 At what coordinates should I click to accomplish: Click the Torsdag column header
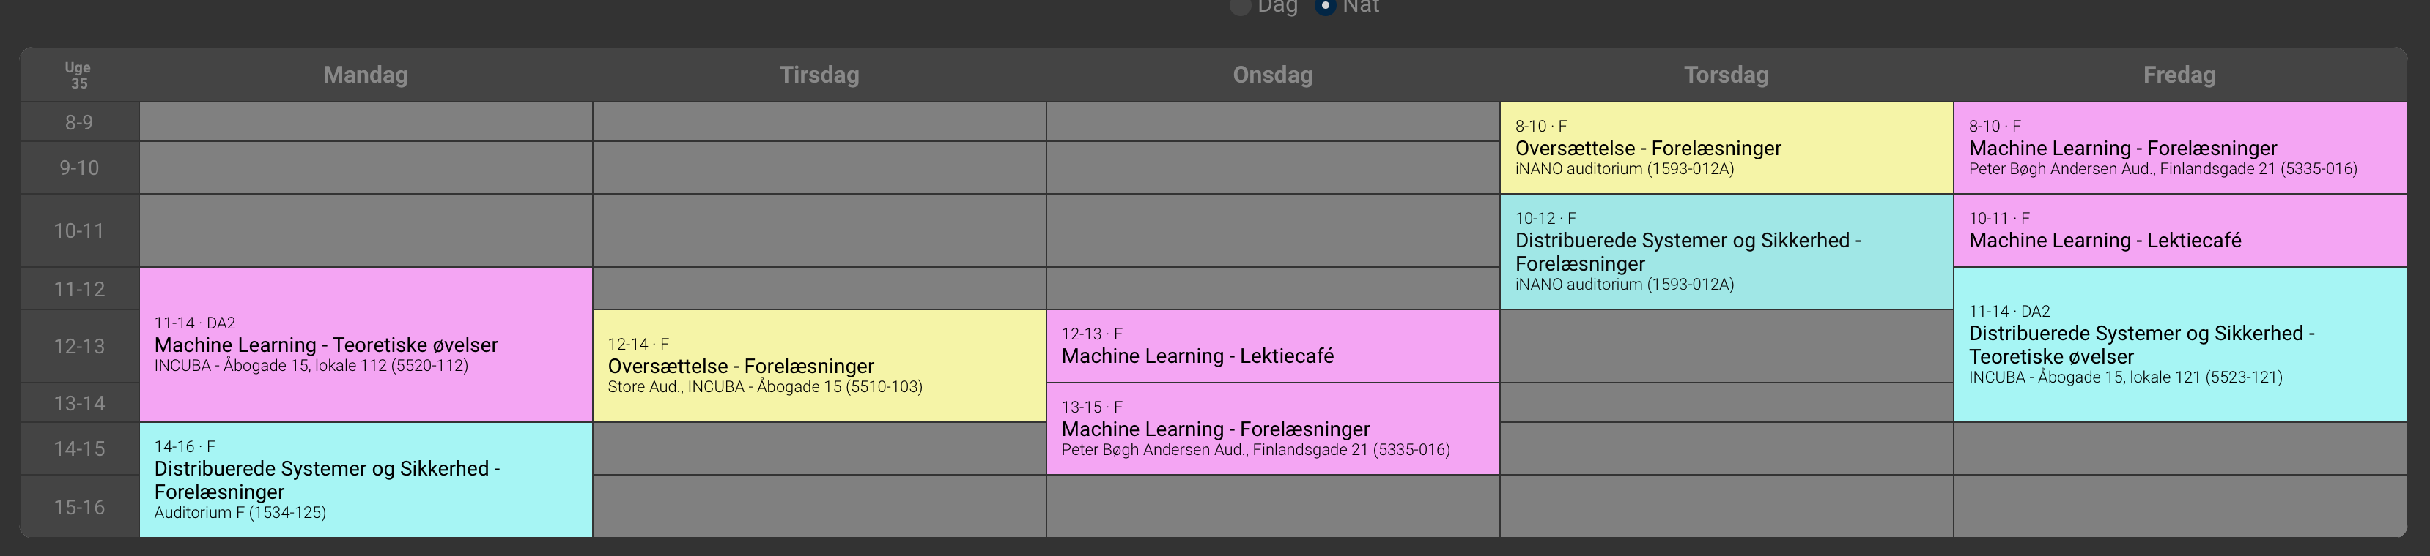click(1727, 75)
